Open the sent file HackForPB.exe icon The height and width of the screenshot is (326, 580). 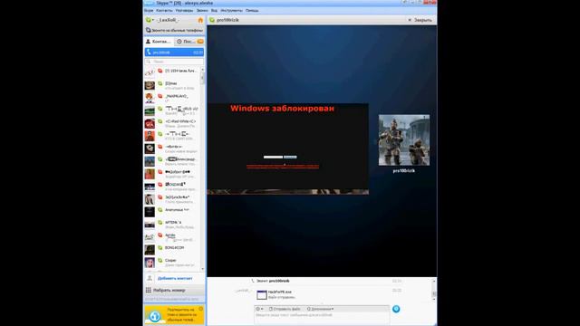[262, 294]
